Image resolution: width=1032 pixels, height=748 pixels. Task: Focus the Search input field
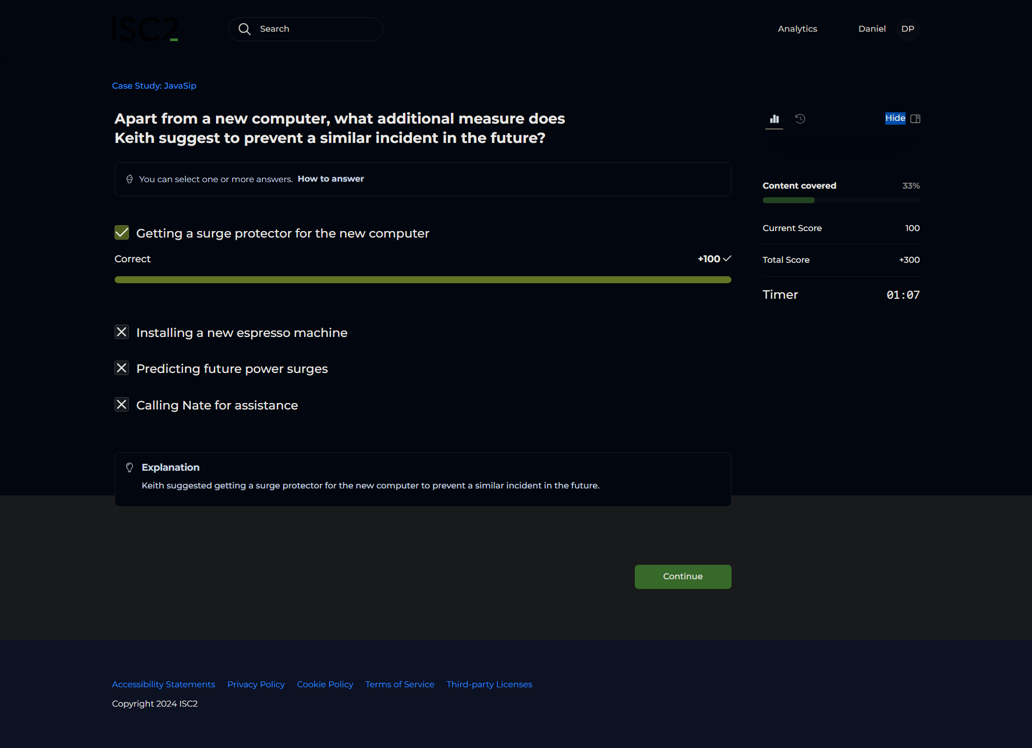pyautogui.click(x=317, y=29)
